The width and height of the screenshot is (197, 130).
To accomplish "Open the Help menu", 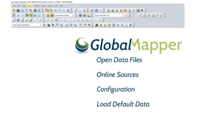I will click(x=61, y=6).
